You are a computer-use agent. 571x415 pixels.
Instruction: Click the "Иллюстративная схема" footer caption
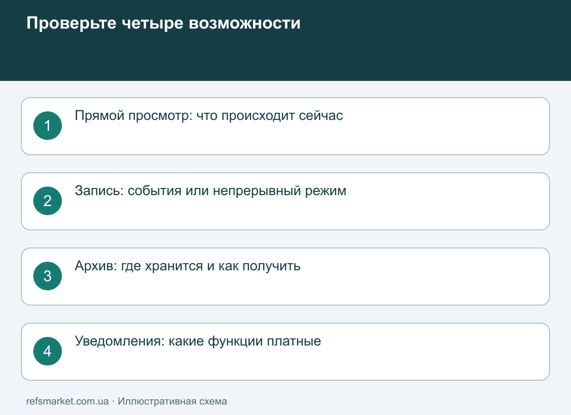[172, 401]
